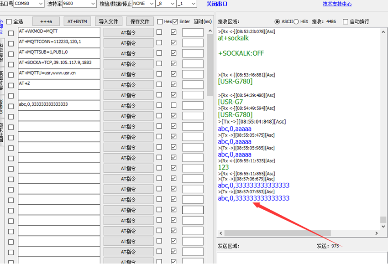Switch to the OneNet side tab

[2, 106]
